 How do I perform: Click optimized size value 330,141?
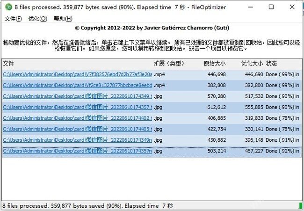tap(254, 129)
